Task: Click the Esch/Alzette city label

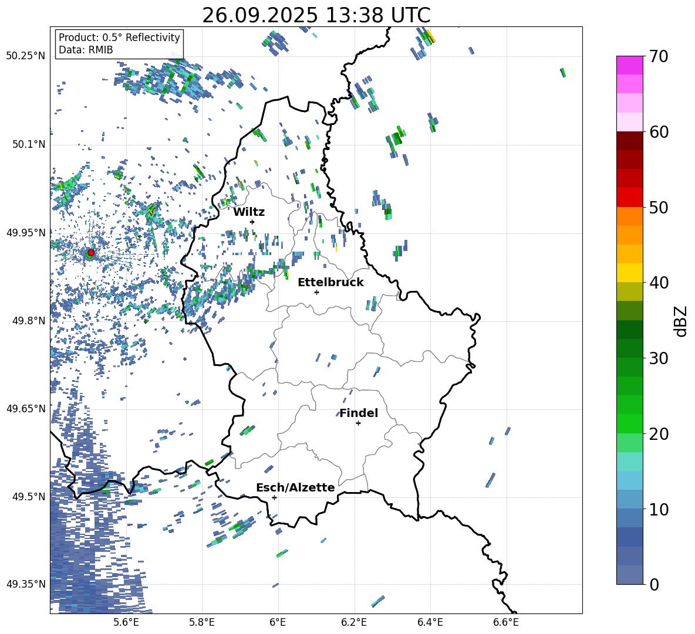Action: 295,487
